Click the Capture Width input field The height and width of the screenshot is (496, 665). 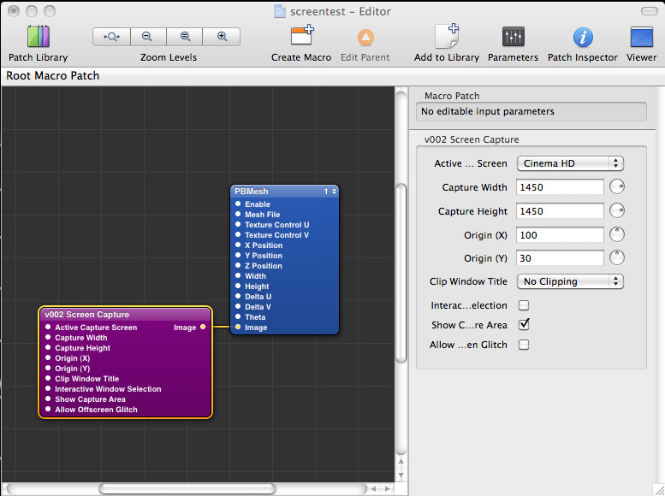point(560,187)
